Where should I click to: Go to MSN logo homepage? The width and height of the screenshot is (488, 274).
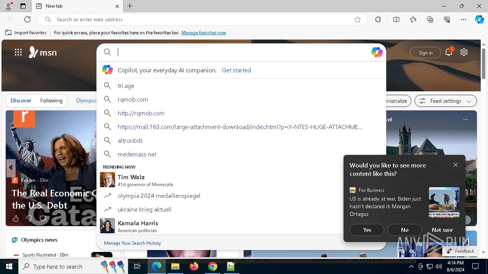[43, 53]
